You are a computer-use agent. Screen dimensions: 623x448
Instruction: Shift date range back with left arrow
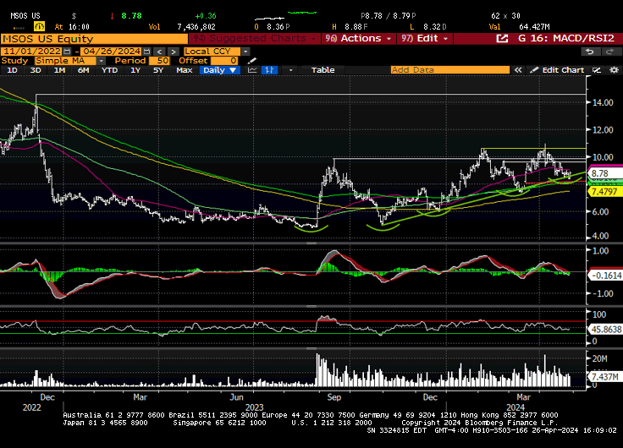click(x=159, y=52)
